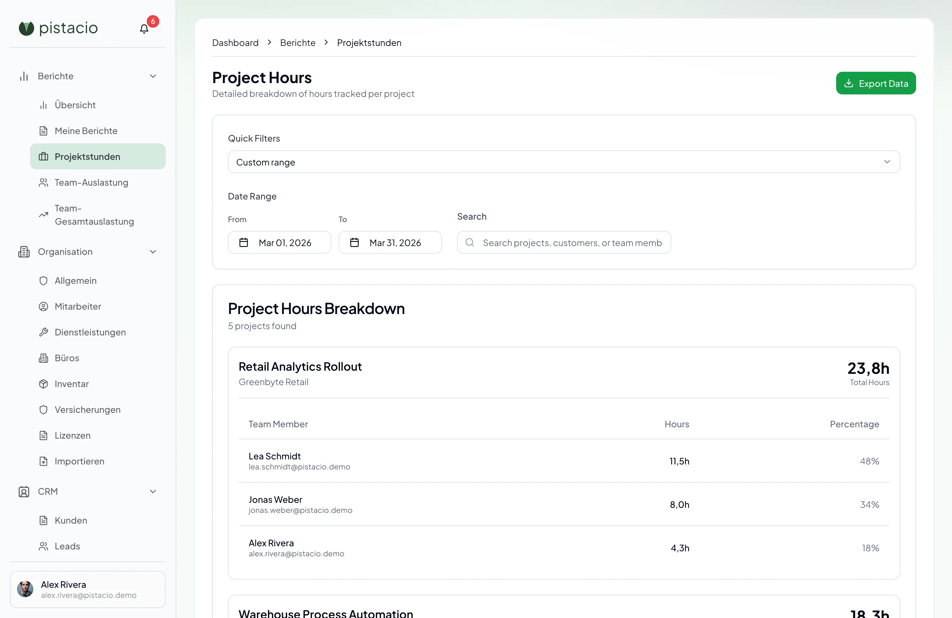952x618 pixels.
Task: Collapse the CRM section chevron
Action: (x=153, y=492)
